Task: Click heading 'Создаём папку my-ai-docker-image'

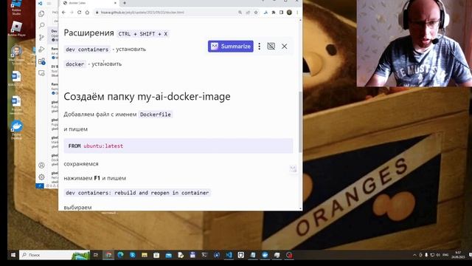Action: coord(147,97)
